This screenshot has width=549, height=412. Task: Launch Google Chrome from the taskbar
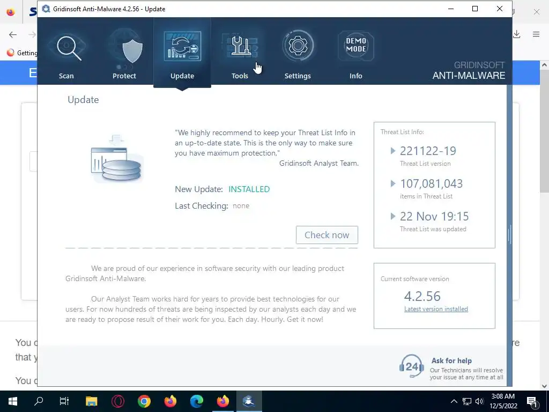tap(144, 401)
